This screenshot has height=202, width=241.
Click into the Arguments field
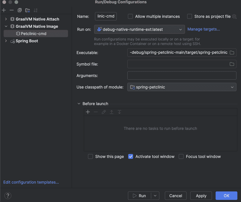click(182, 75)
